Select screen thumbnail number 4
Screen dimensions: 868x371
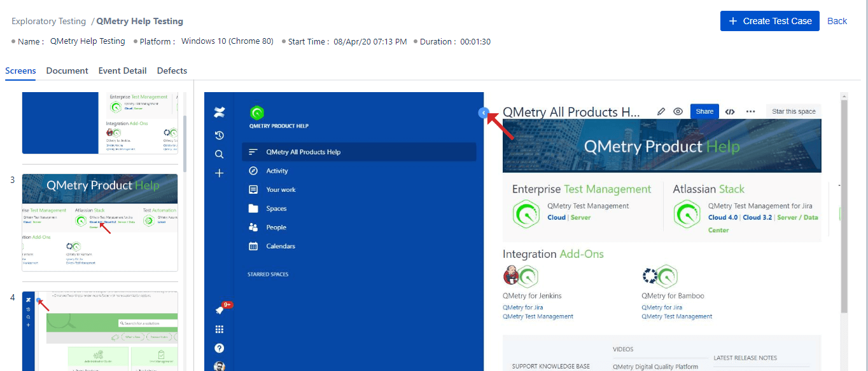(100, 331)
